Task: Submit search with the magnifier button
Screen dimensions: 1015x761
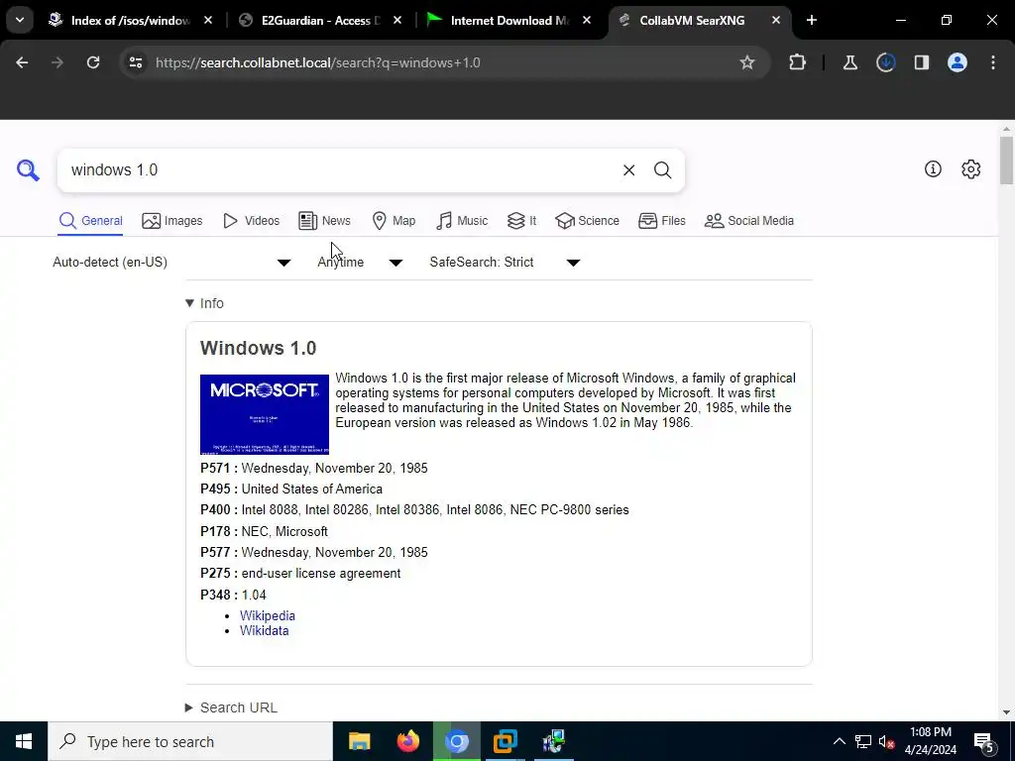Action: pyautogui.click(x=662, y=170)
